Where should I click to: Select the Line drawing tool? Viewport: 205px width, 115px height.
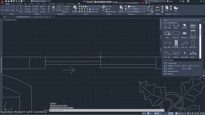[x=2, y=8]
